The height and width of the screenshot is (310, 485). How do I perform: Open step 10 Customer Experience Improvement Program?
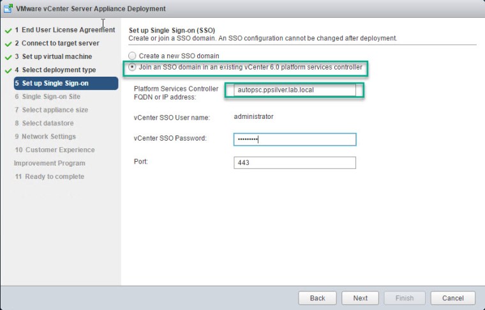tap(54, 157)
